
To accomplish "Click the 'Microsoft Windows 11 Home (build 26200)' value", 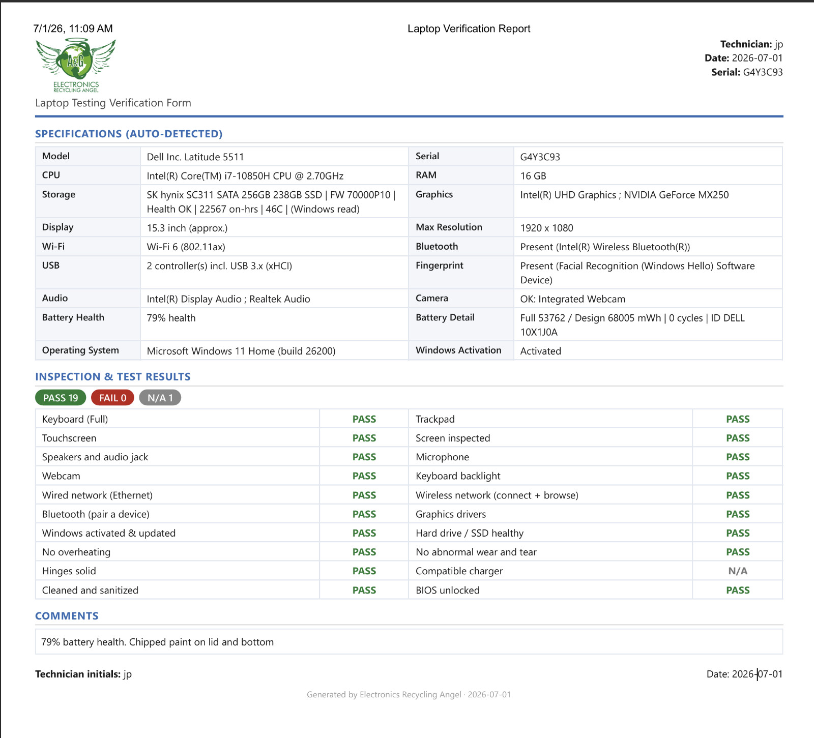I will coord(241,351).
